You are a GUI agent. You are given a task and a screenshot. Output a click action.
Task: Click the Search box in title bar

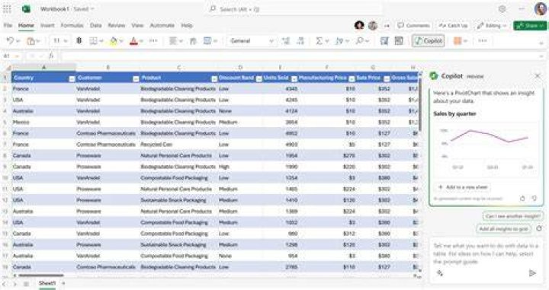(x=294, y=9)
